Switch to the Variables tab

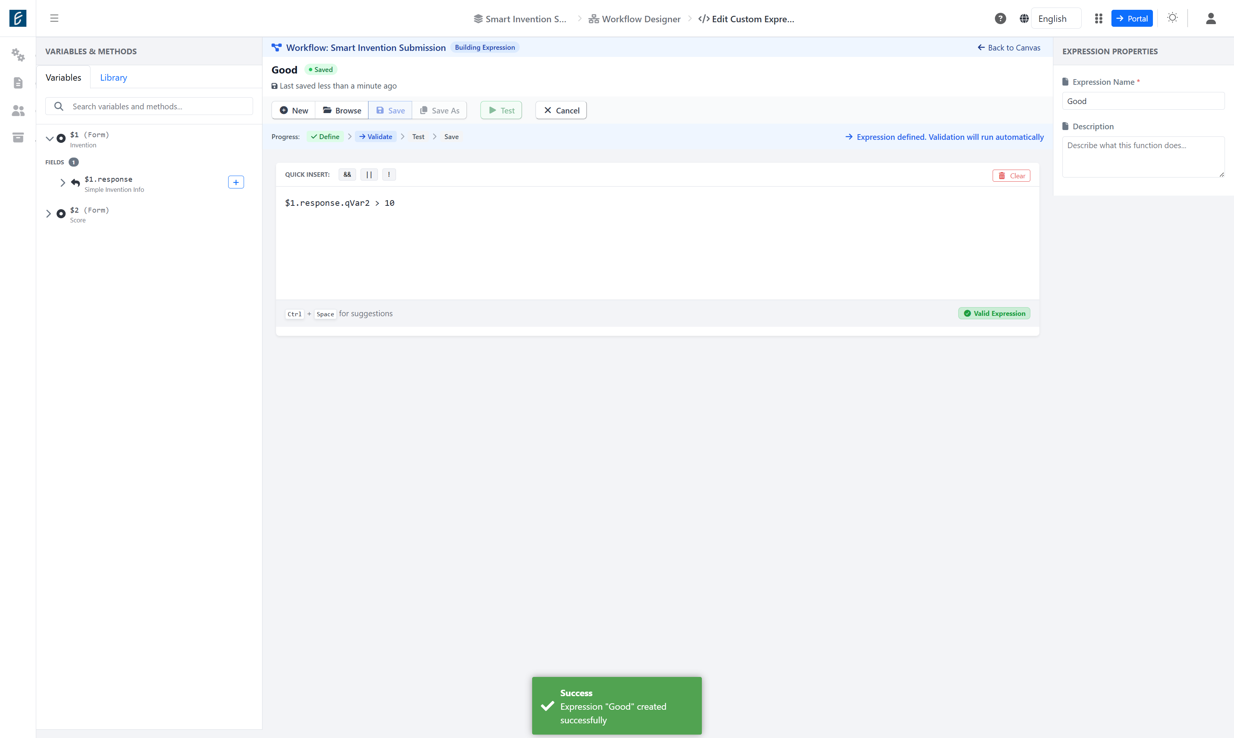[x=63, y=77]
